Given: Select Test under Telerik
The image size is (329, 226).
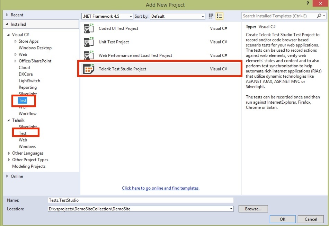Looking at the screenshot, I should coord(23,133).
